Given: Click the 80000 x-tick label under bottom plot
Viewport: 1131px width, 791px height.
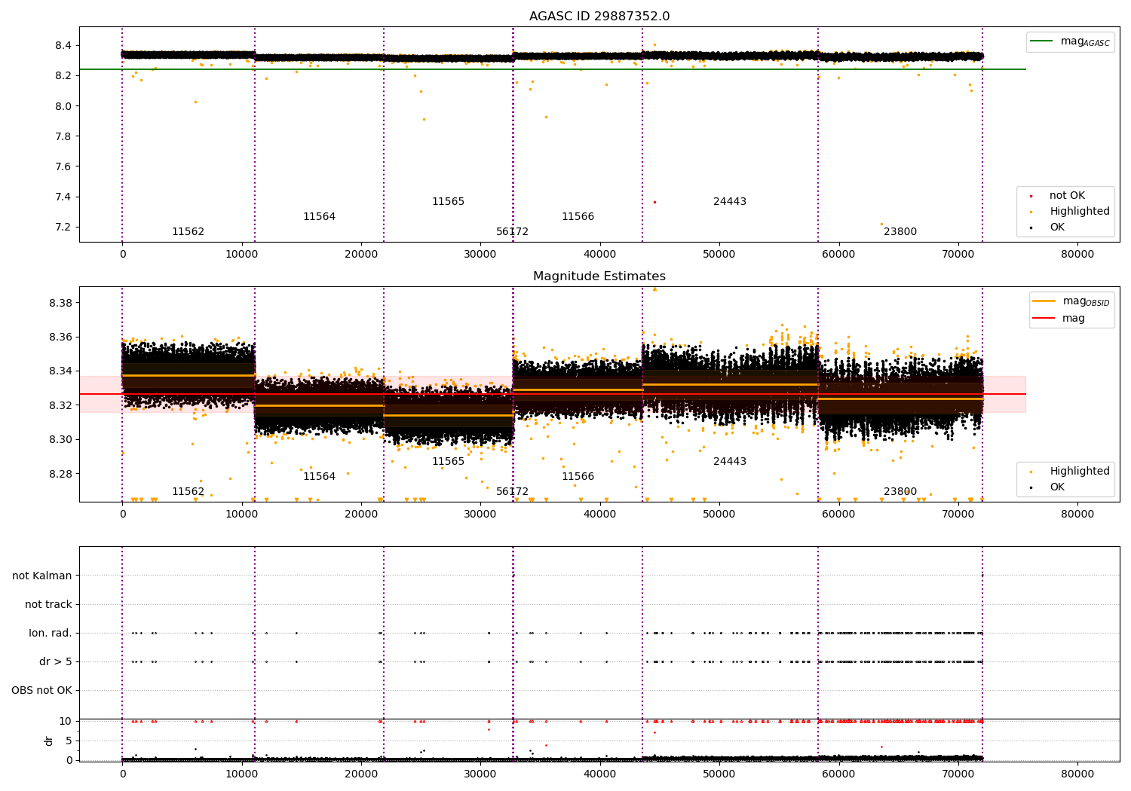Looking at the screenshot, I should [x=1077, y=773].
